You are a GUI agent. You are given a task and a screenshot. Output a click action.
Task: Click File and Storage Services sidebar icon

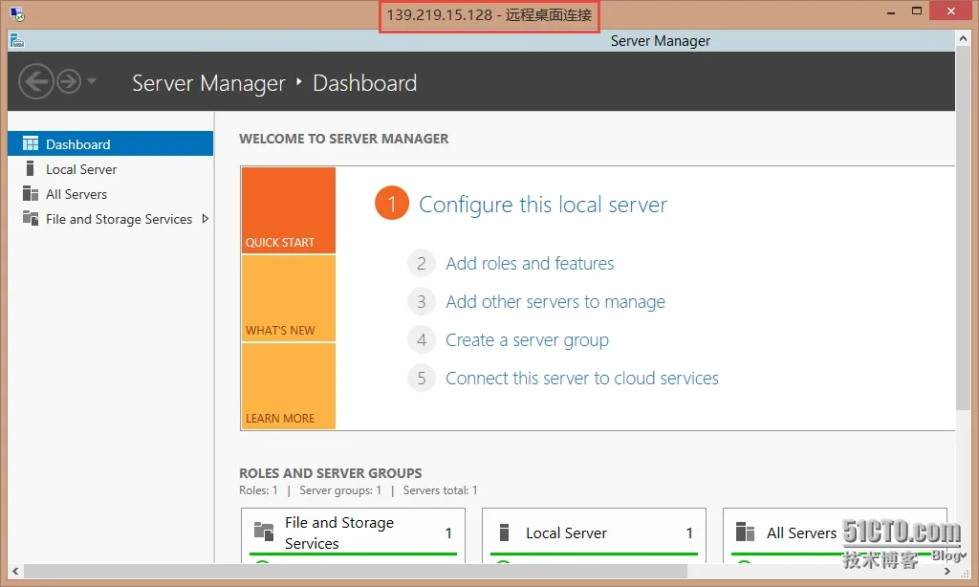click(30, 219)
